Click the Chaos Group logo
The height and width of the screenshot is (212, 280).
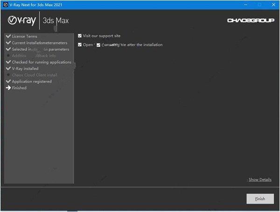[251, 21]
